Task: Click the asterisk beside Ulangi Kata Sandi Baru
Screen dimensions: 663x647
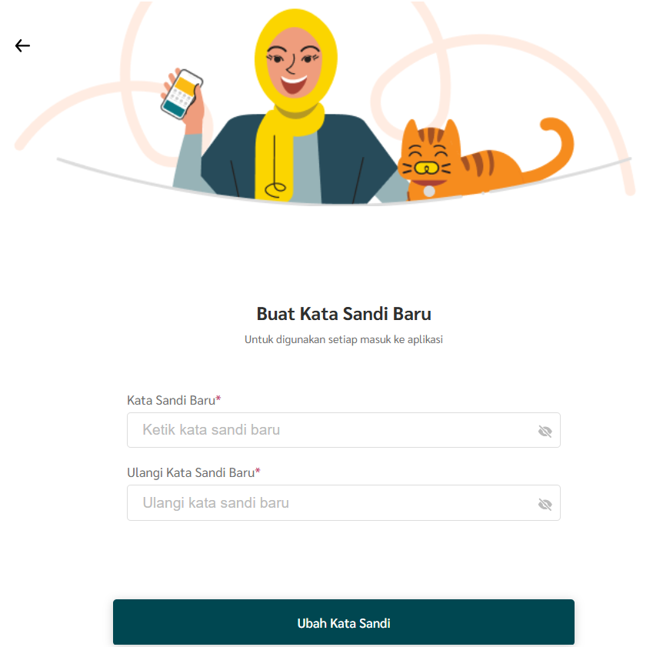Action: pos(258,471)
